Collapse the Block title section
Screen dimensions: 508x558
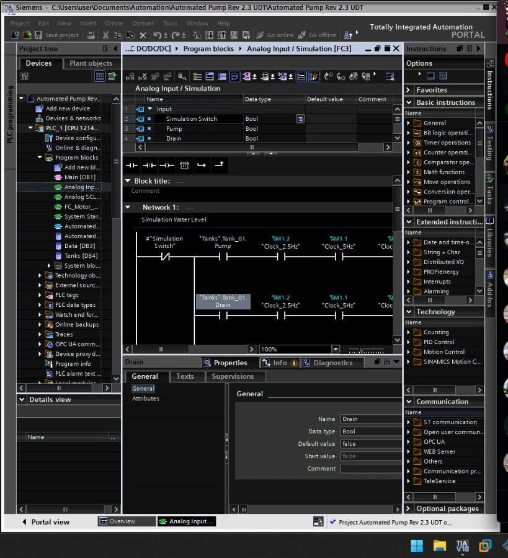click(x=128, y=181)
